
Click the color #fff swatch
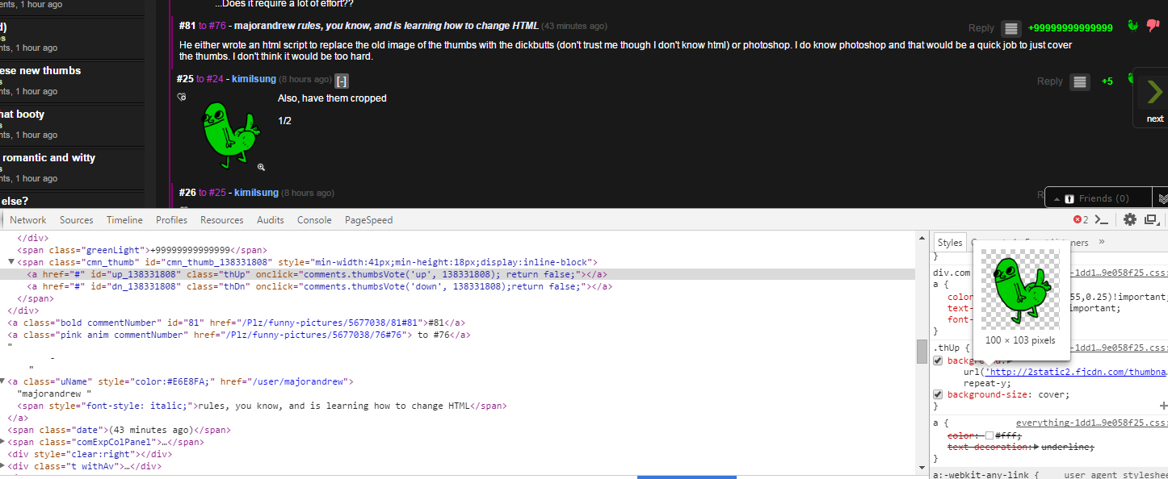[989, 435]
